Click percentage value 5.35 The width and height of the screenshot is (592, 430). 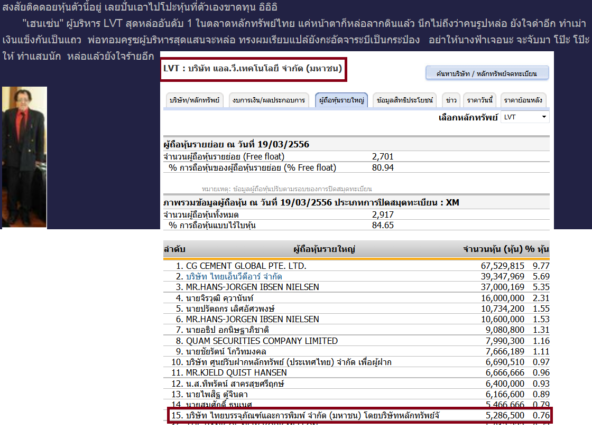pos(541,287)
